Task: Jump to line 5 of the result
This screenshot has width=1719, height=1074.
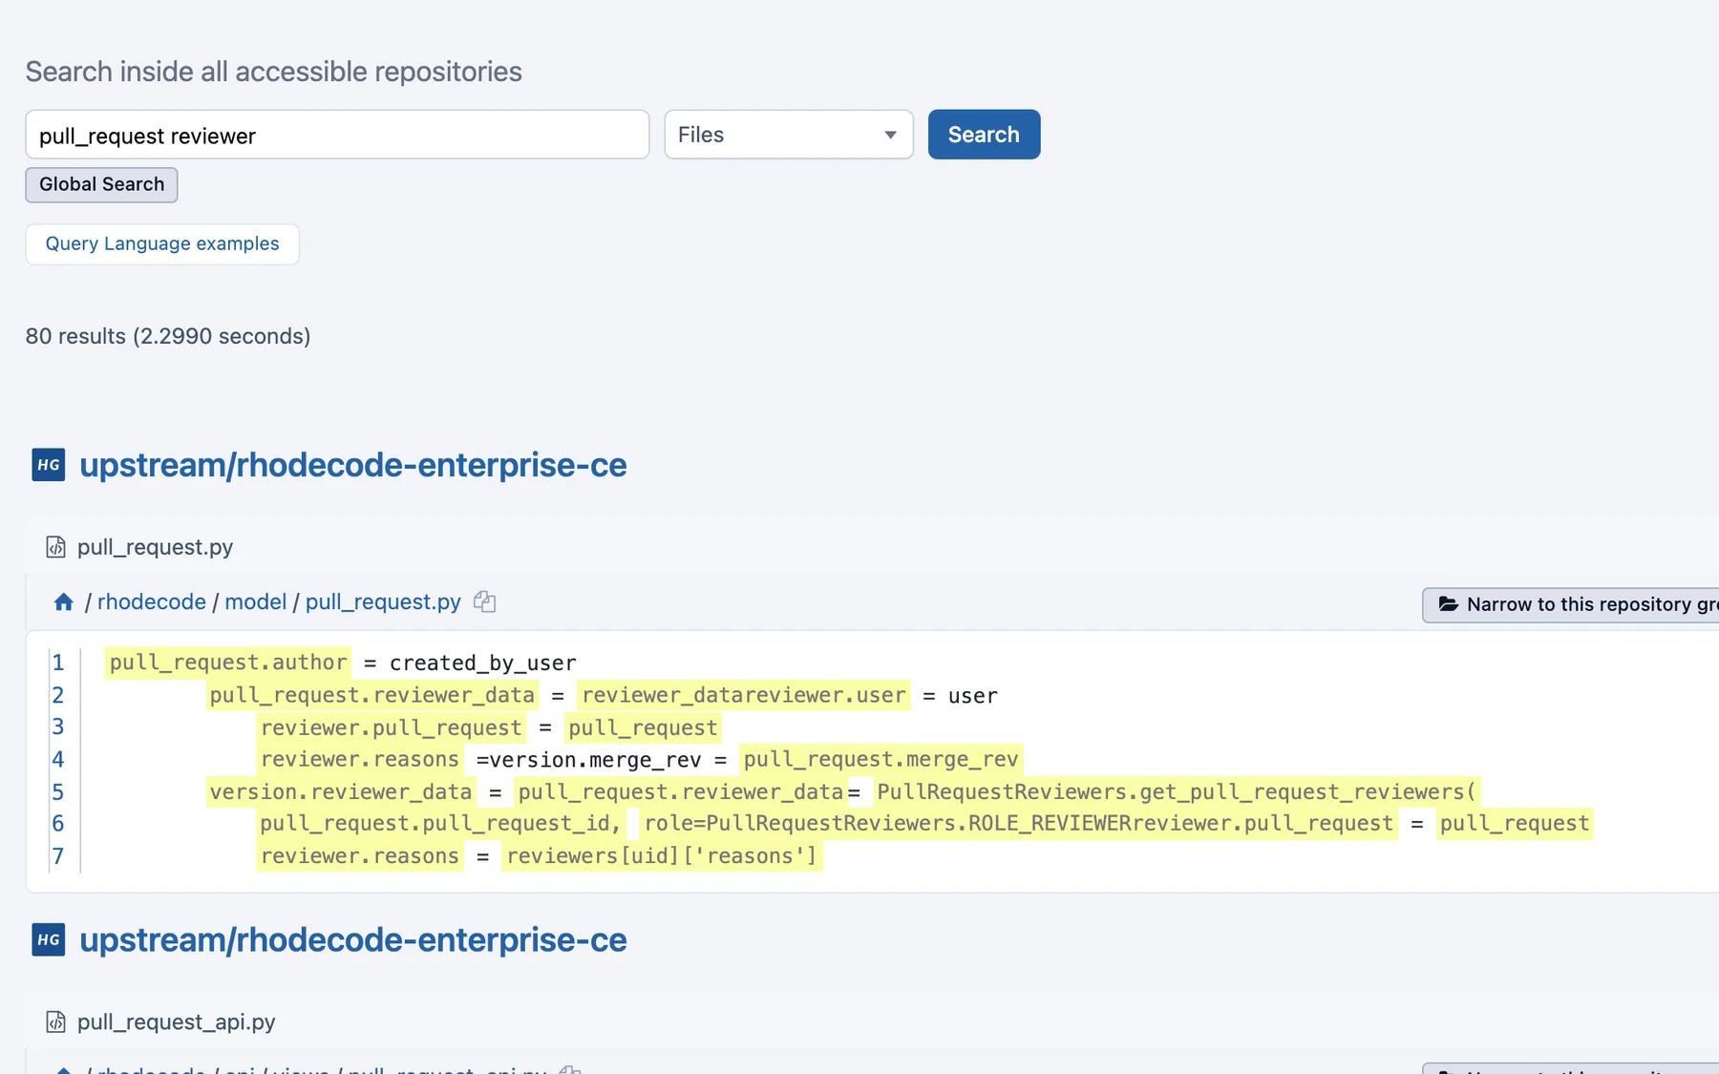Action: point(58,791)
